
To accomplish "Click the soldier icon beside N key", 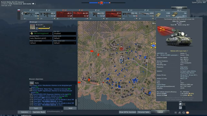I will click(180, 104).
